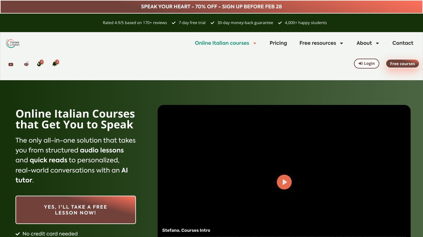Viewport: 423px width, 237px height.
Task: Open the flame streak icon with badge
Action: [x=39, y=64]
